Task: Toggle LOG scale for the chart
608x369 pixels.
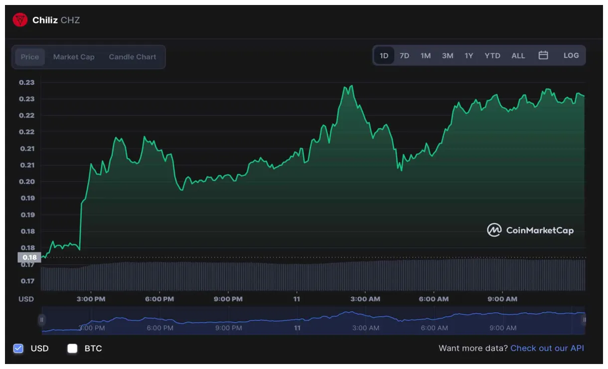Action: (x=571, y=55)
